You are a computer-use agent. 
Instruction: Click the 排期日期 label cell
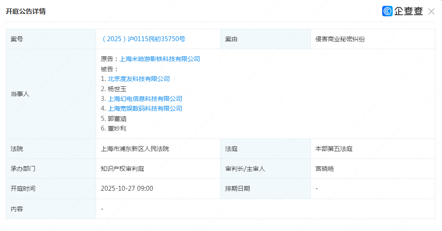237,189
